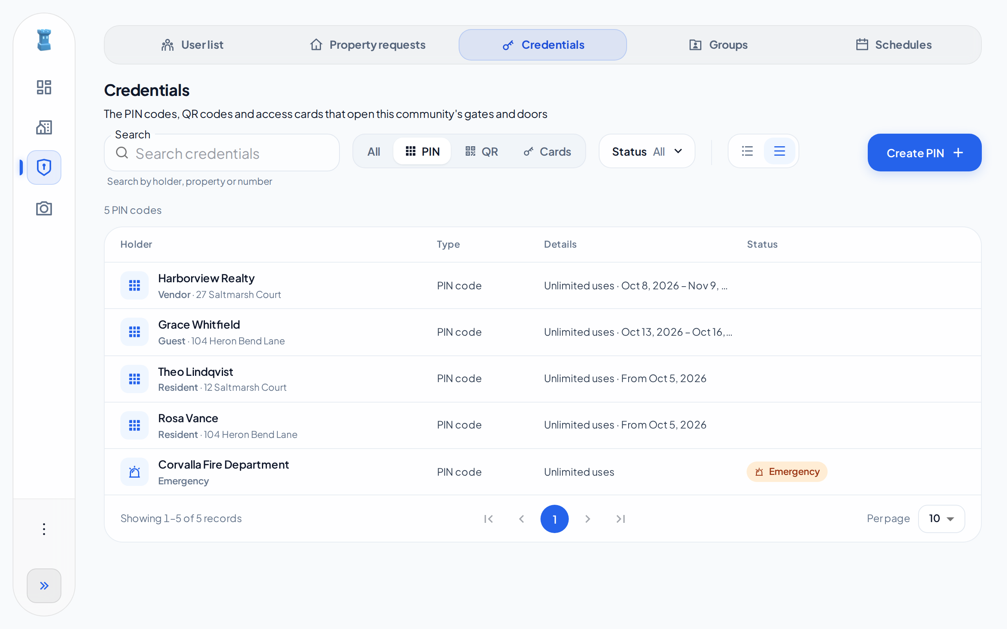The height and width of the screenshot is (629, 1007).
Task: Click the PIN keypad icon beside Harborview Realty
Action: [x=135, y=285]
